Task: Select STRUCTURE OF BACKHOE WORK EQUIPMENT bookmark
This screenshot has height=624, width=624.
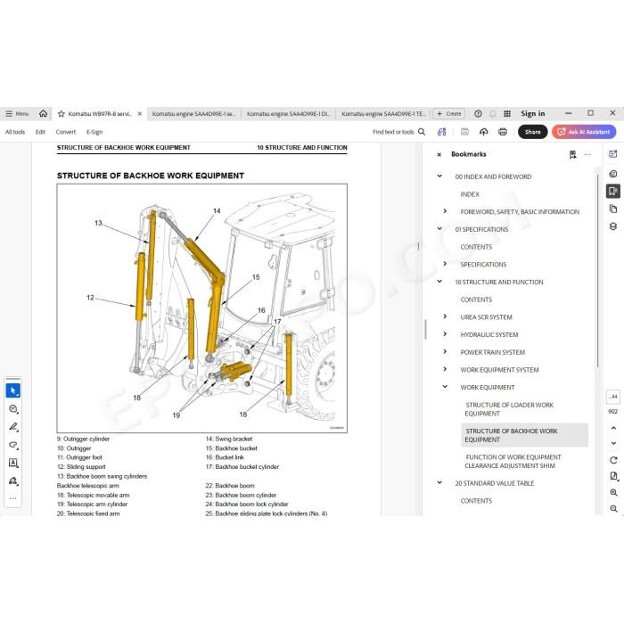Action: point(524,435)
